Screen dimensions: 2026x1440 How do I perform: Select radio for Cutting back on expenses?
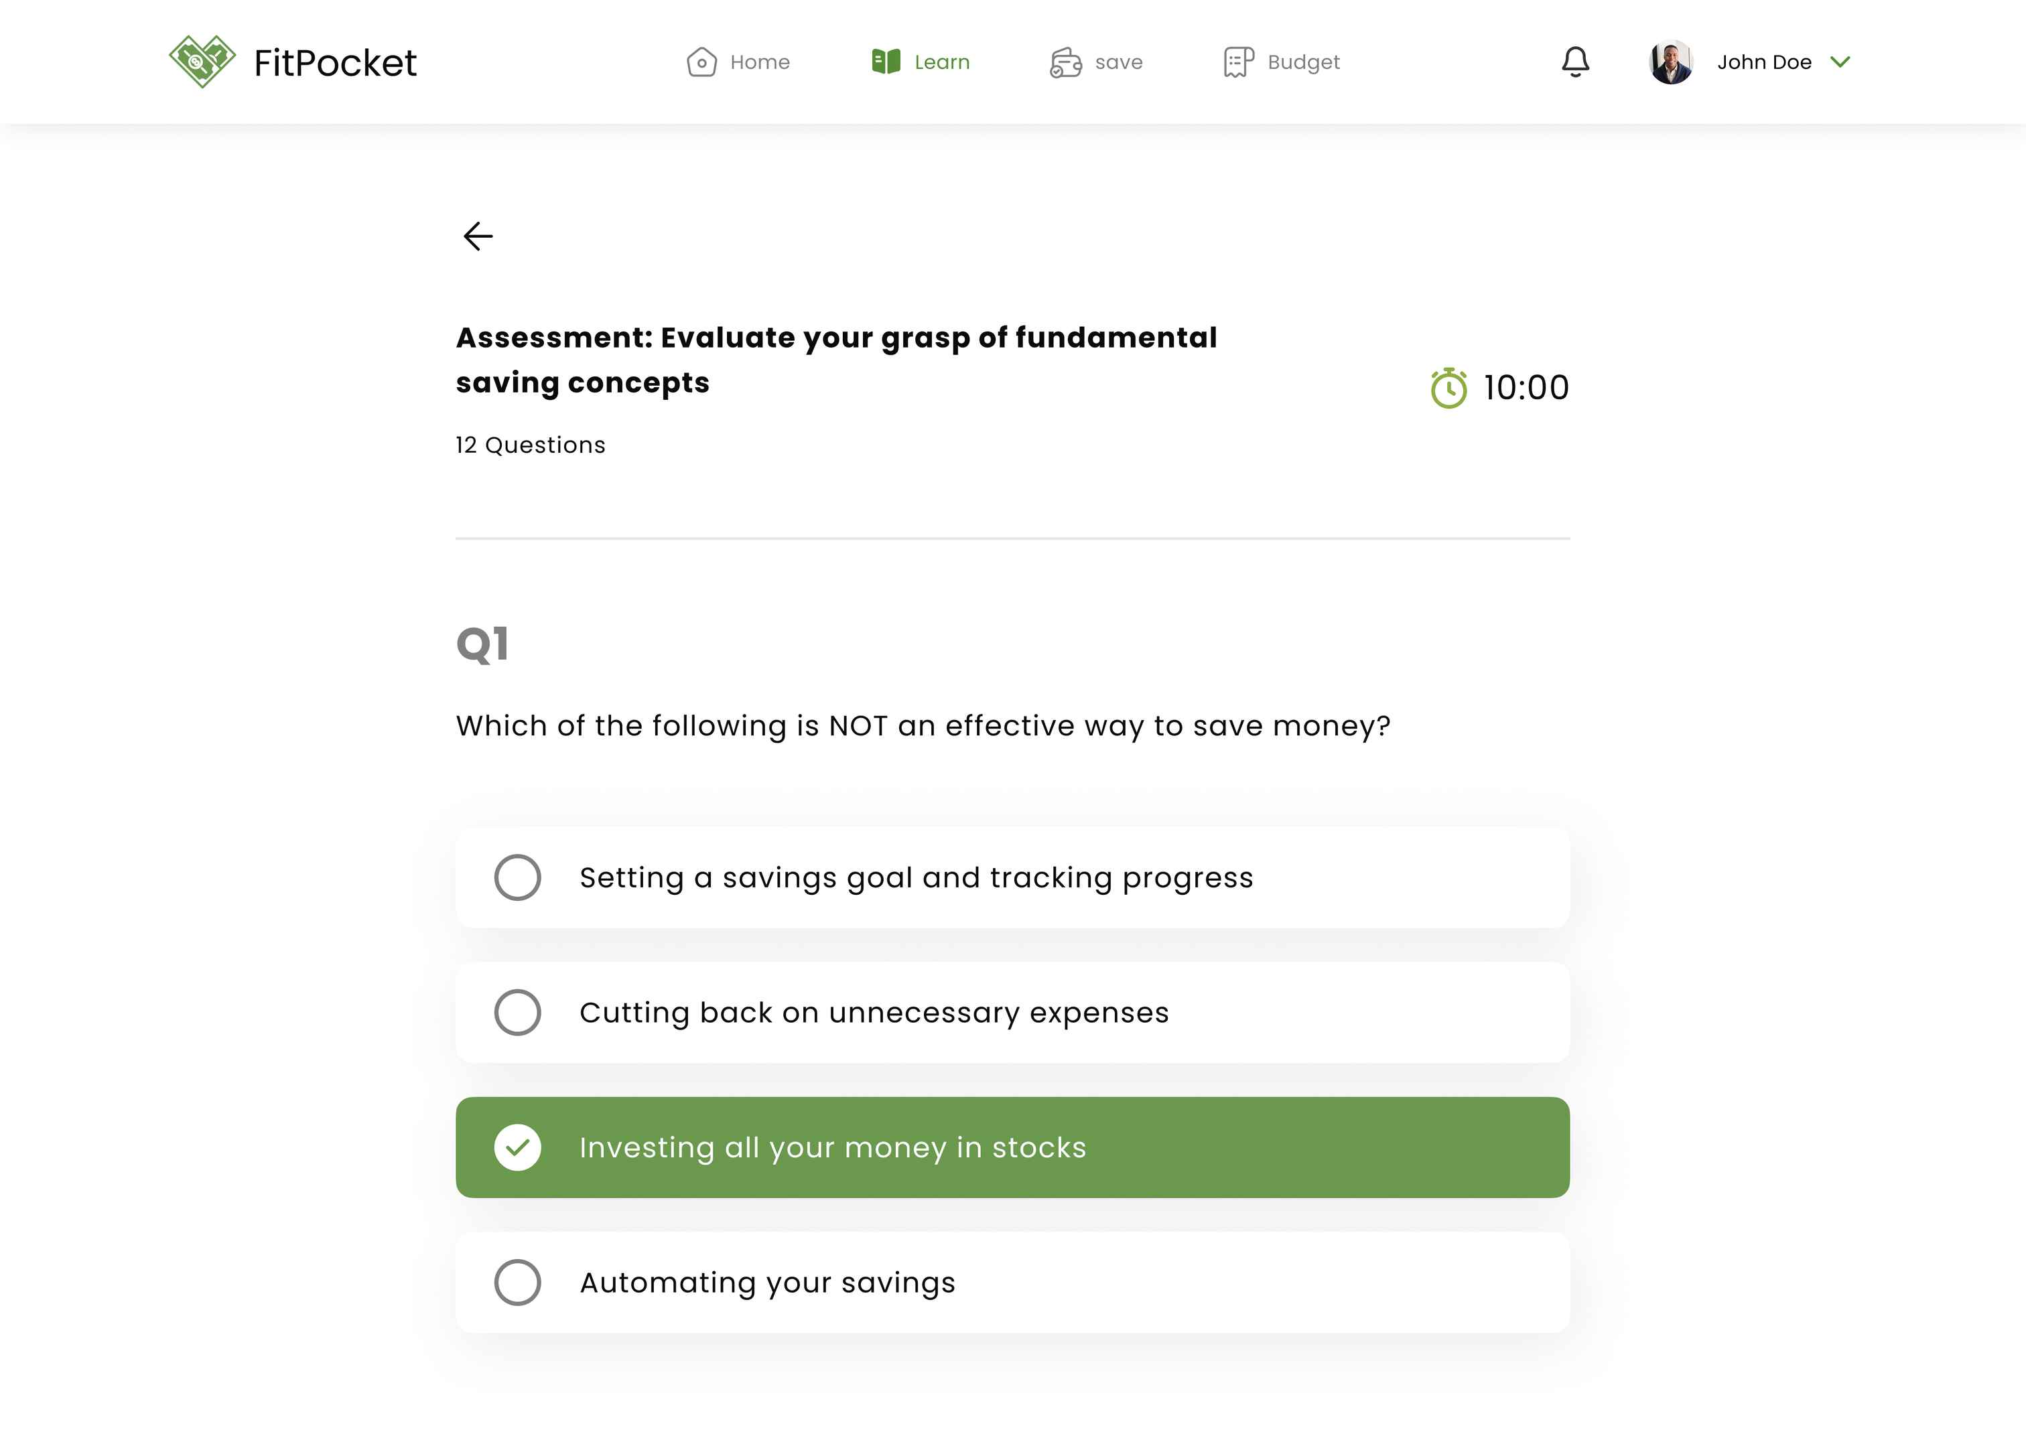517,1013
